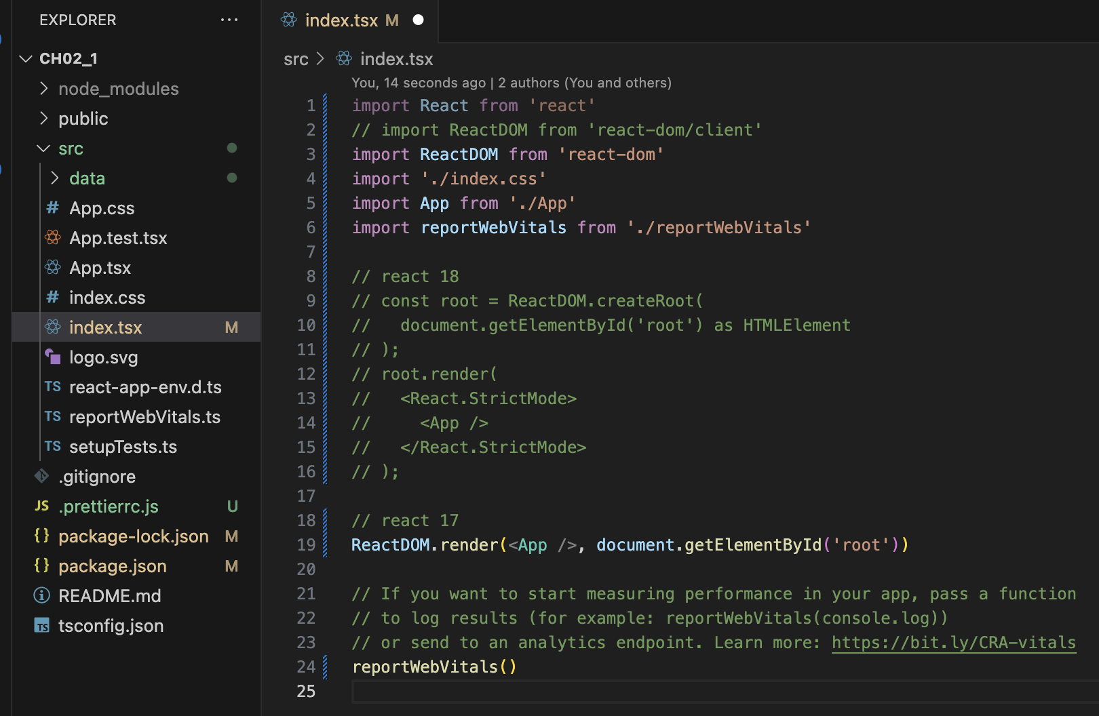Click the 'react-dom' import string on line 3
This screenshot has height=716, width=1099.
tap(611, 155)
